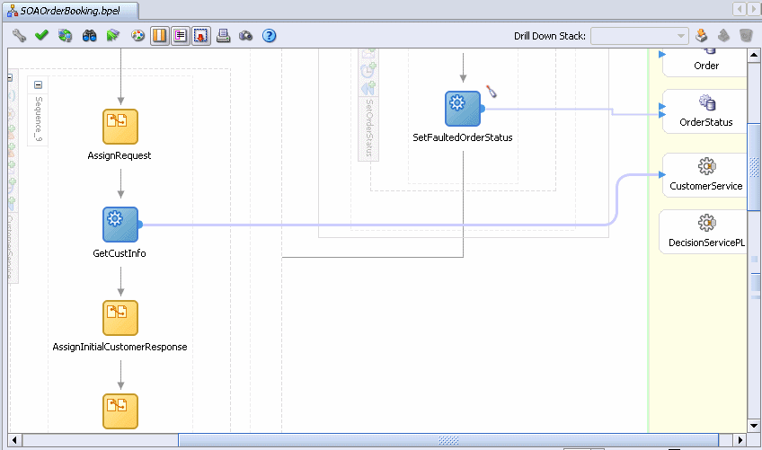Select the AssignInitialCustomerResponse activity icon
This screenshot has height=450, width=762.
pyautogui.click(x=120, y=318)
